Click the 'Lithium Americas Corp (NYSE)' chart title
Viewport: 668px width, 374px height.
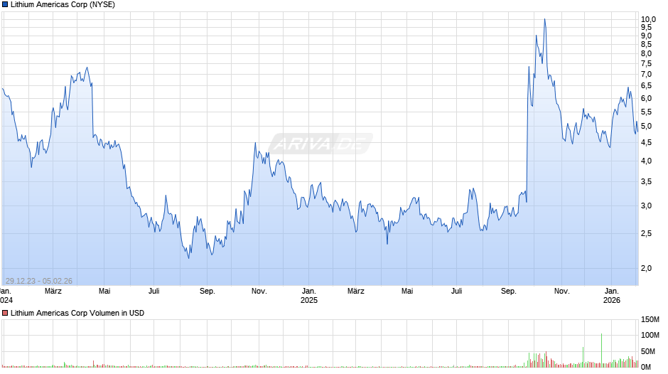tap(63, 5)
